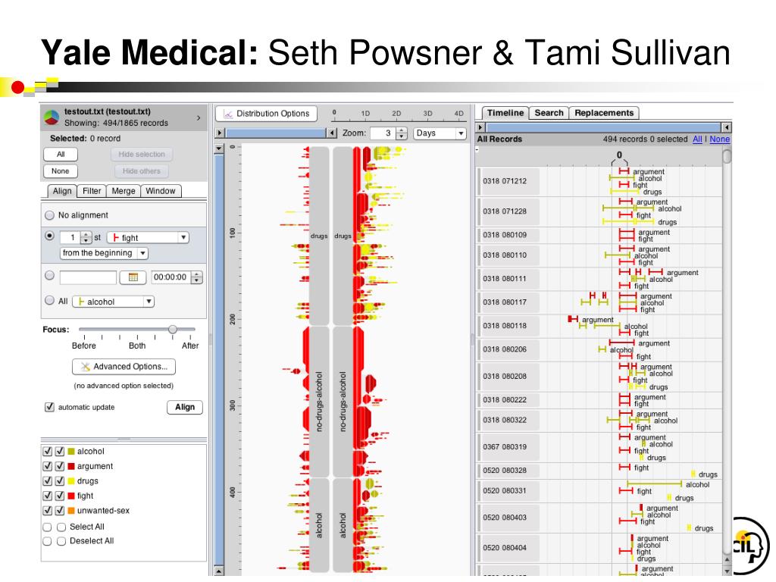Click the record list scrollbar thumb
The image size is (776, 582).
(x=727, y=156)
